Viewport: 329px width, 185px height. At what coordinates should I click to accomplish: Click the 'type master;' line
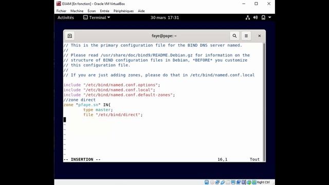click(x=98, y=109)
